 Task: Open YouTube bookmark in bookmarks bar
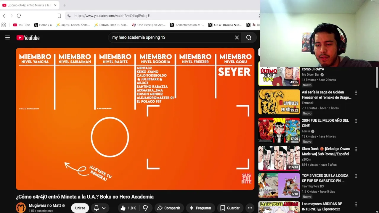21,25
